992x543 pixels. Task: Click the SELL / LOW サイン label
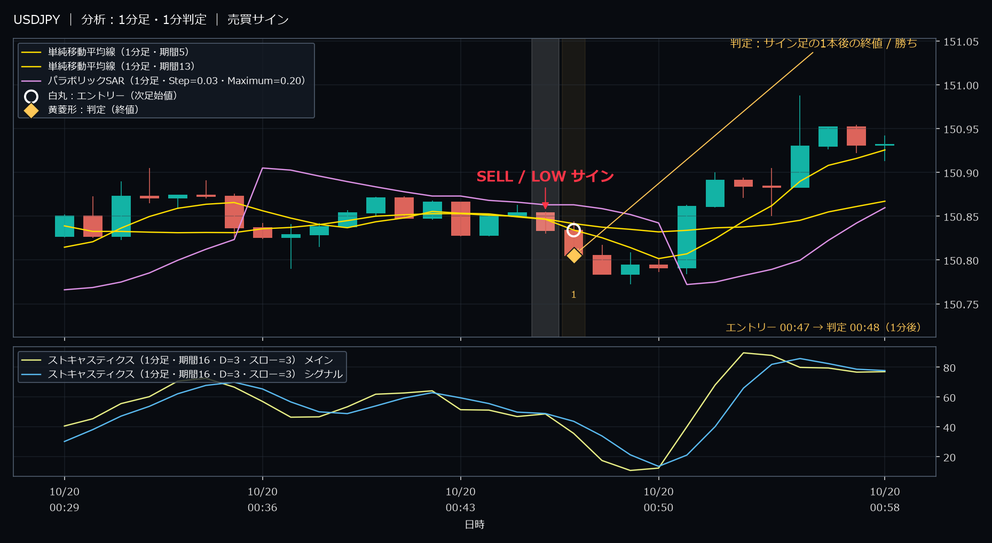pos(545,176)
